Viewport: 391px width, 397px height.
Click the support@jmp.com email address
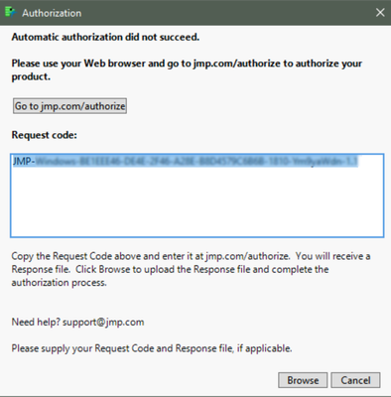point(103,323)
